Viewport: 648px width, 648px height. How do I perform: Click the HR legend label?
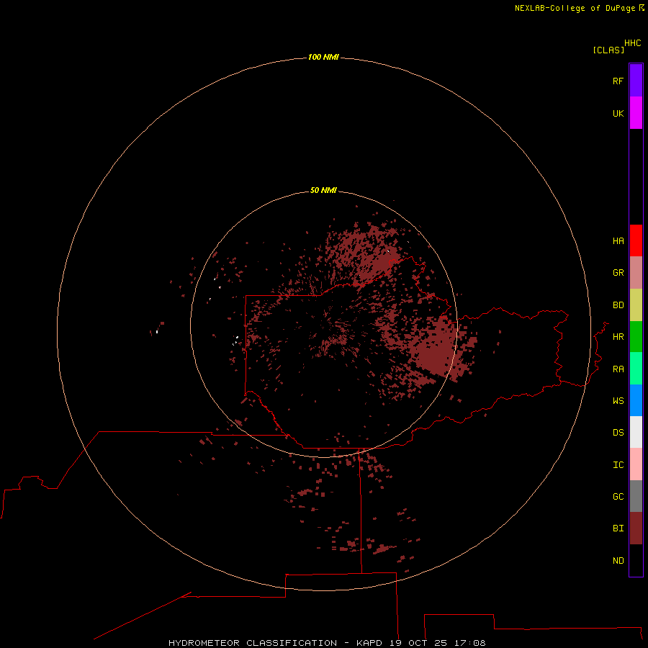pos(618,336)
